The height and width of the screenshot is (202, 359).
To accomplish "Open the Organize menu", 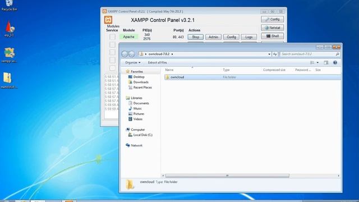I will point(133,62).
